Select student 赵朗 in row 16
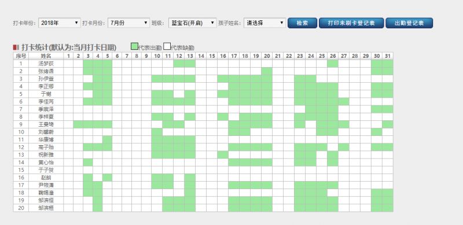463x225 pixels. pos(46,178)
